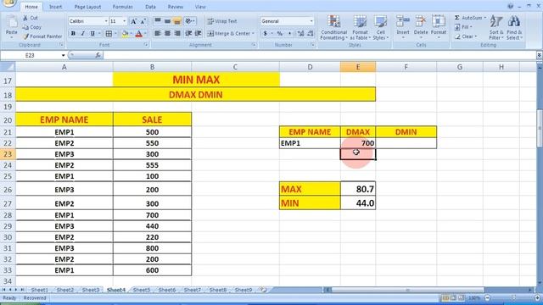Open the Font Color dropdown arrow

coord(145,34)
